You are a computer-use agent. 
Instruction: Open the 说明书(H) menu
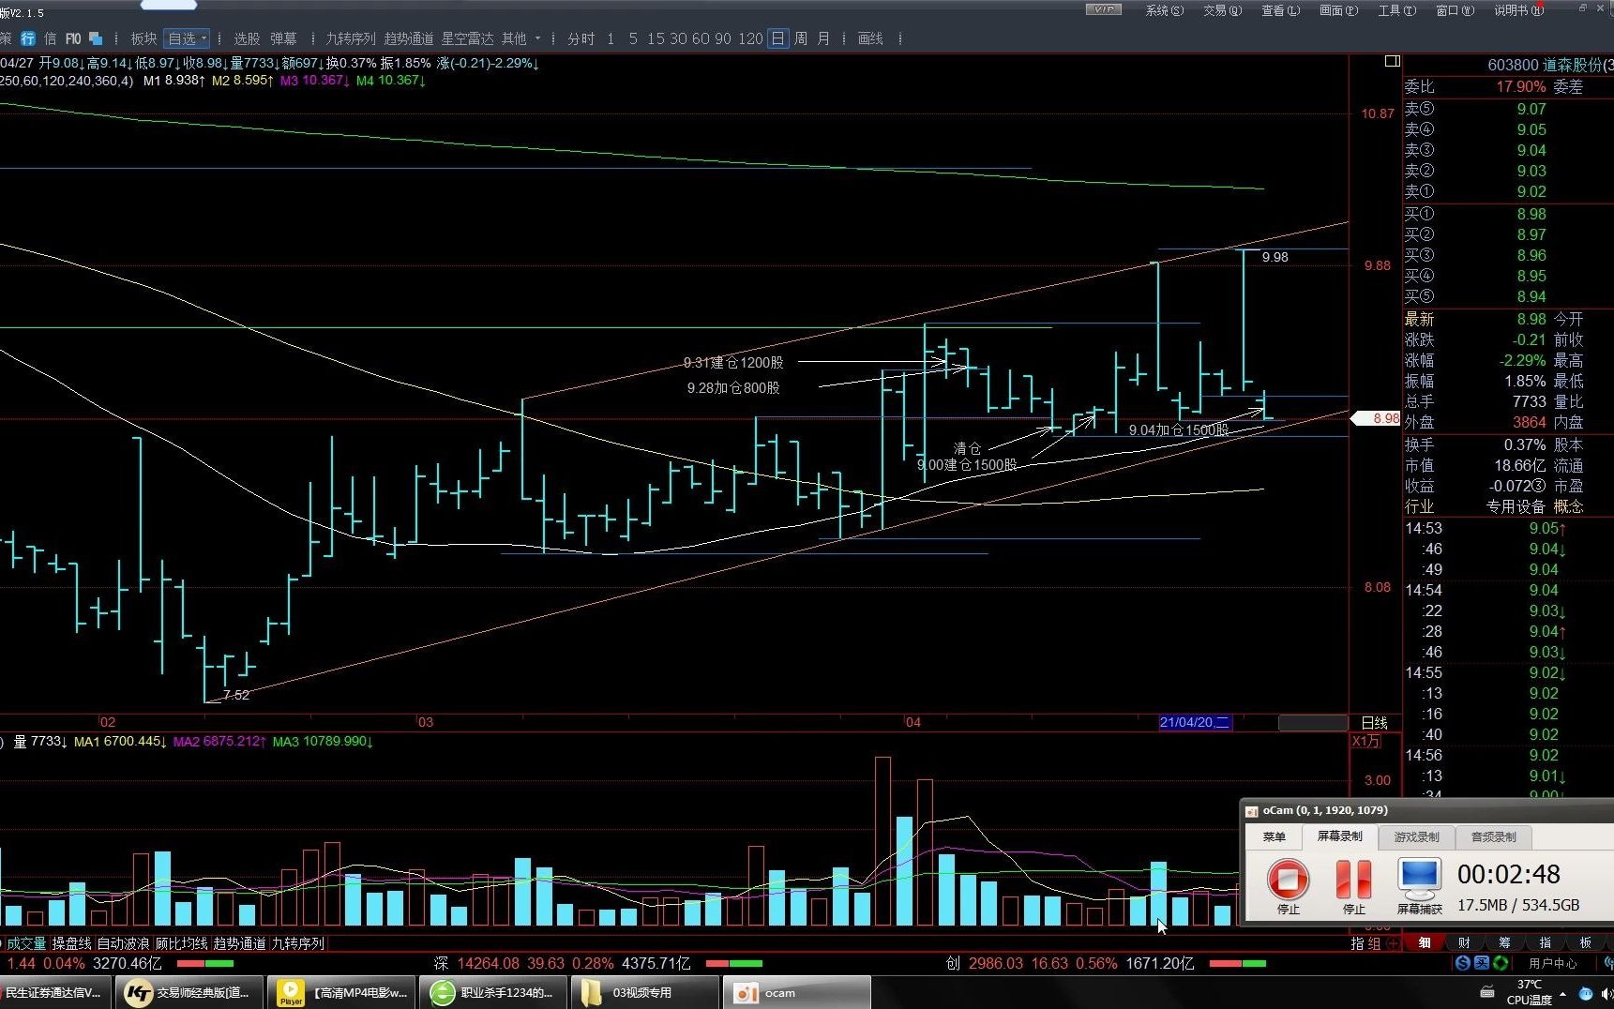1518,10
